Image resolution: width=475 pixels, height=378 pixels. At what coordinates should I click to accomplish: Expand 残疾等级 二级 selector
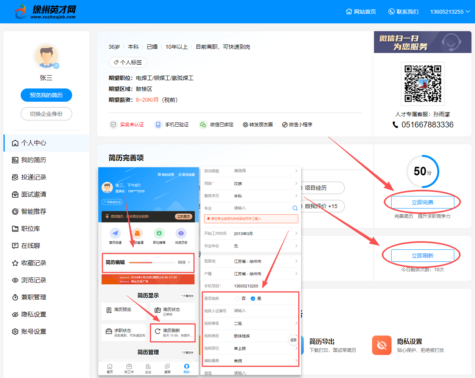pyautogui.click(x=250, y=323)
